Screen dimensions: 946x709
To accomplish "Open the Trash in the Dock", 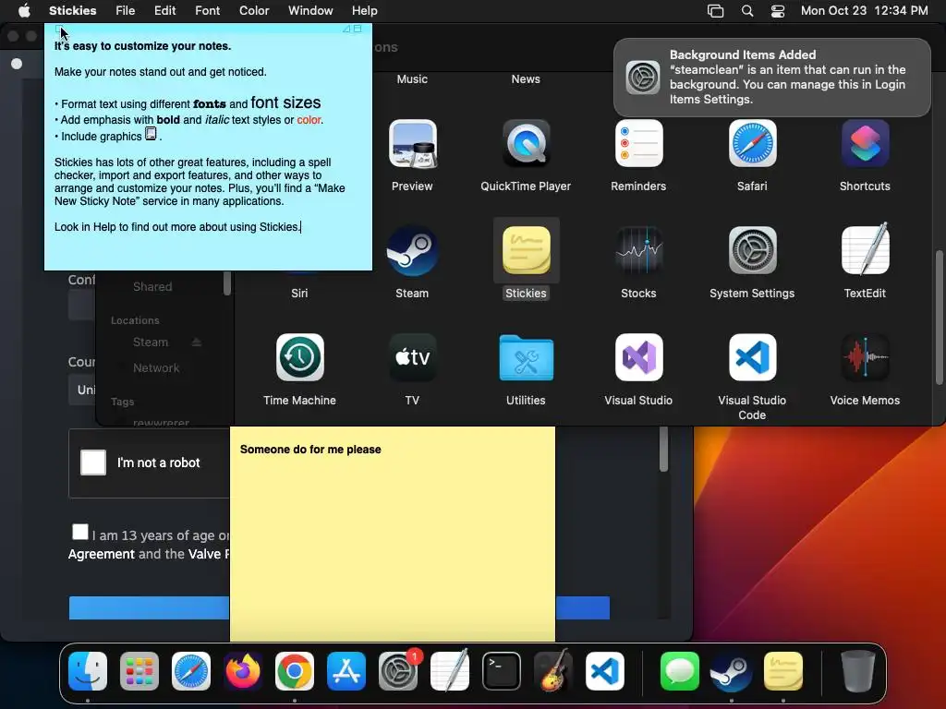I will click(858, 671).
